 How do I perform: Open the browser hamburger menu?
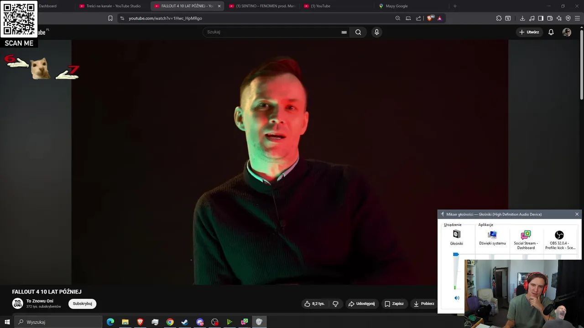(578, 18)
